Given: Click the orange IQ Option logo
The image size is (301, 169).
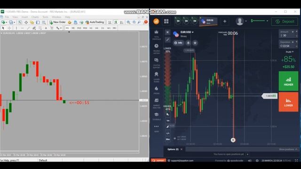Looking at the screenshot, I should click(x=156, y=21).
